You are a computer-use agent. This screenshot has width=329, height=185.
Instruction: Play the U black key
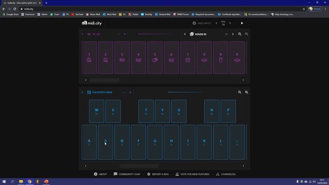click(x=179, y=112)
